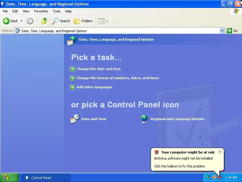Expand the Address bar dropdown
Image resolution: width=242 pixels, height=182 pixels.
click(222, 31)
